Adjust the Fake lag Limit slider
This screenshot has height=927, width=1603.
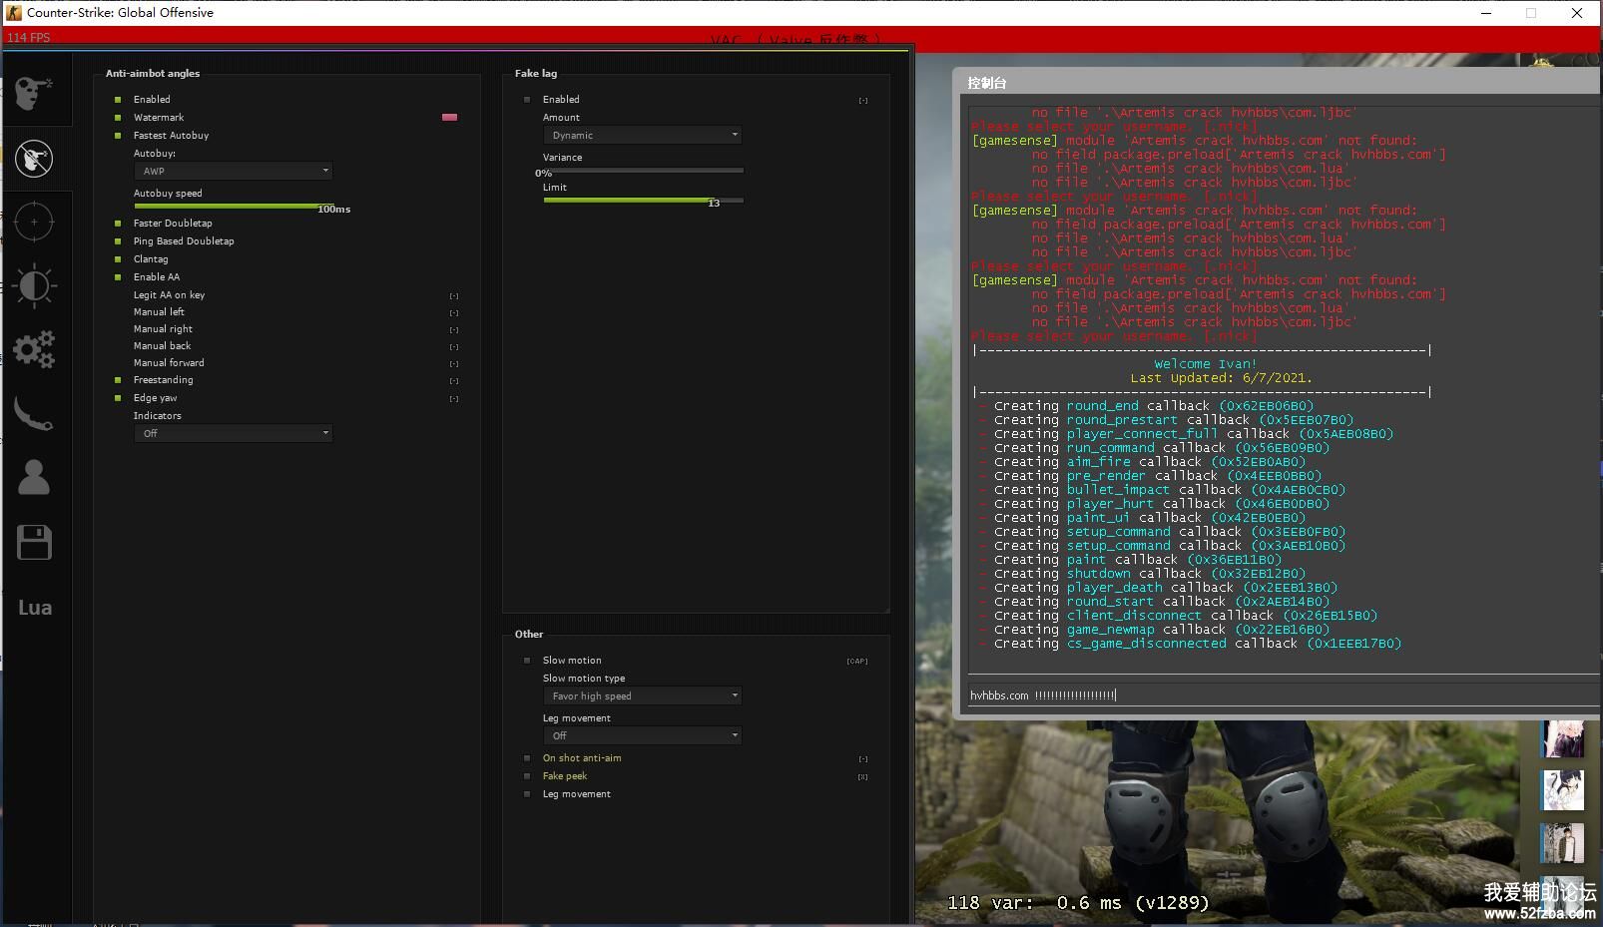643,201
